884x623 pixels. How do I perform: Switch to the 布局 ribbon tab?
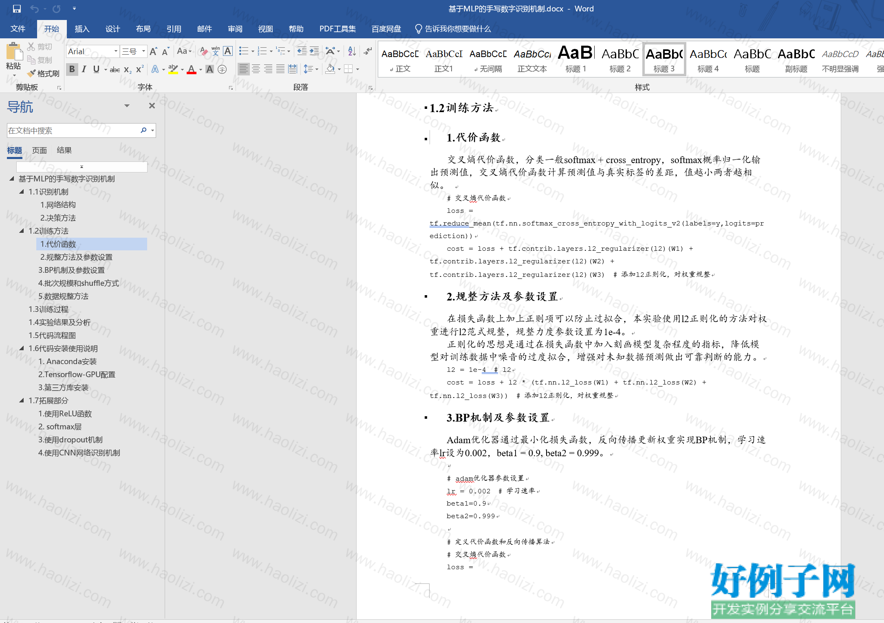point(143,29)
